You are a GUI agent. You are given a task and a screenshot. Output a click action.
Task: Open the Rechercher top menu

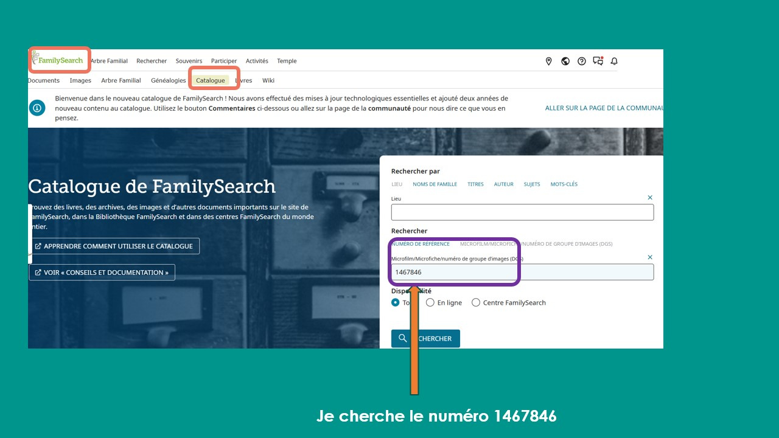[152, 61]
